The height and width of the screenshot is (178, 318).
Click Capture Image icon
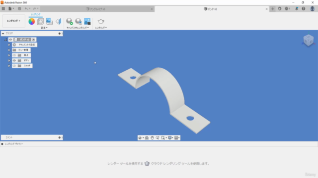point(87,21)
